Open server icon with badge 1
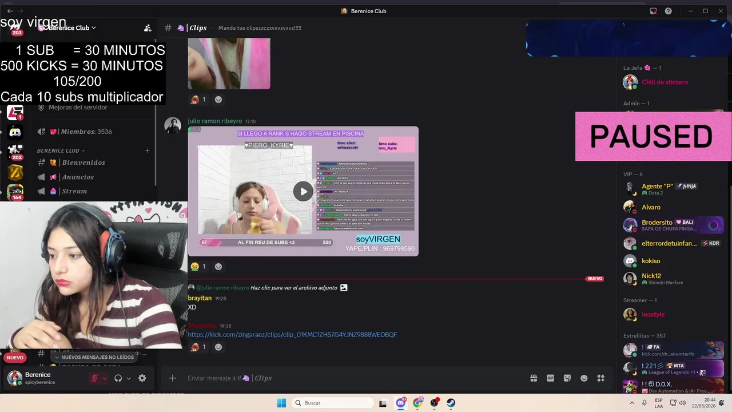This screenshot has width=732, height=412. 15,112
